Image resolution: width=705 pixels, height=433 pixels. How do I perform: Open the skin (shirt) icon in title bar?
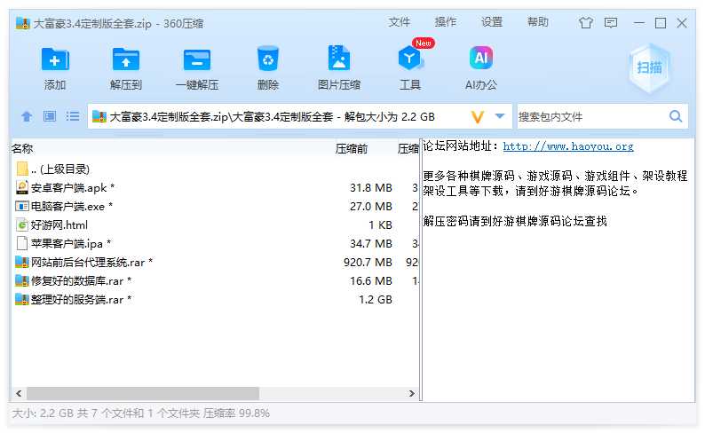click(585, 22)
